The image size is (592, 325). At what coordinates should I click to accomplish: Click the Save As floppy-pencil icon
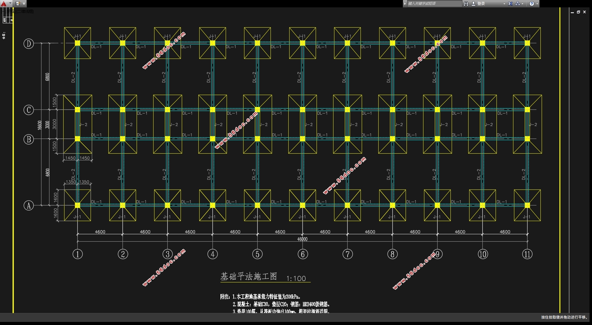pyautogui.click(x=18, y=4)
